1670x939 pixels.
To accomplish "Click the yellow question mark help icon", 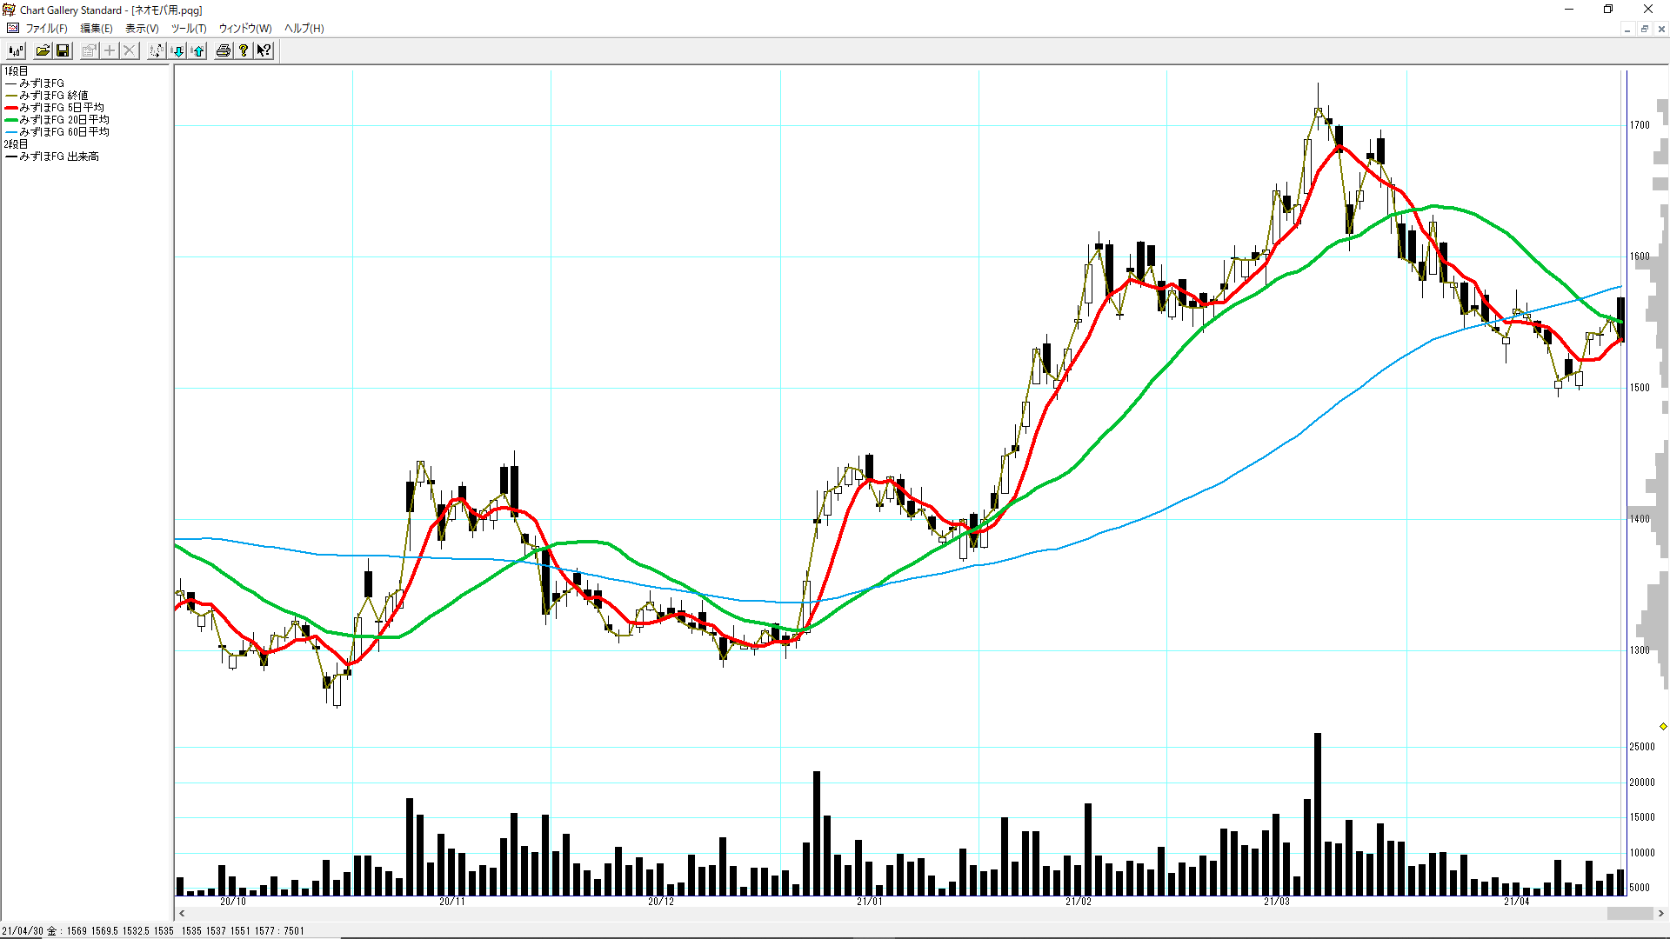I will click(244, 50).
